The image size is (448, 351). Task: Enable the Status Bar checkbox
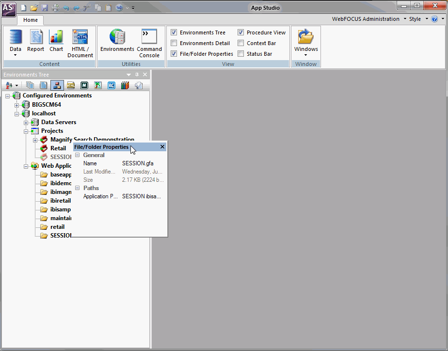click(241, 54)
